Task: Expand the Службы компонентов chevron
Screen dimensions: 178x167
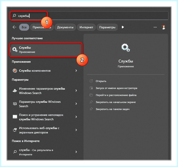Action: pos(76,71)
